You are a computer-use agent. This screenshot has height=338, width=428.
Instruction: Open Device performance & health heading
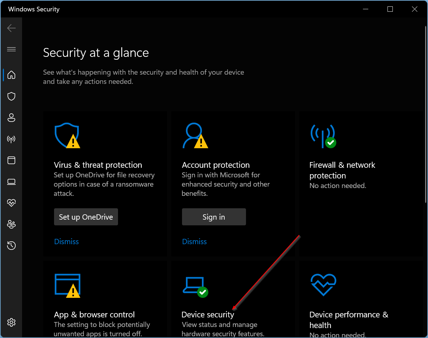pos(349,320)
